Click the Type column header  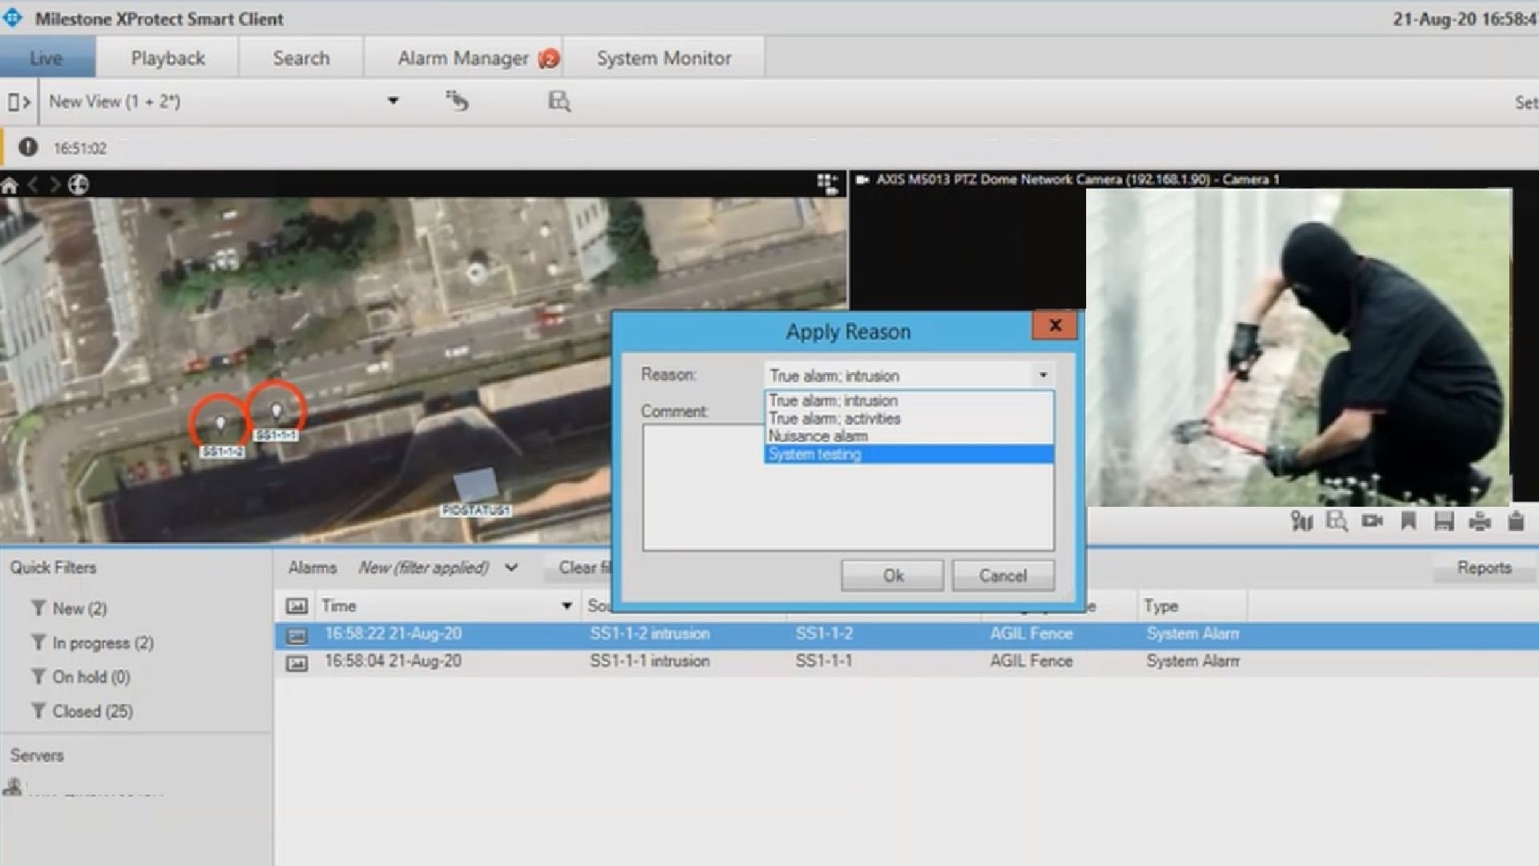pyautogui.click(x=1192, y=606)
